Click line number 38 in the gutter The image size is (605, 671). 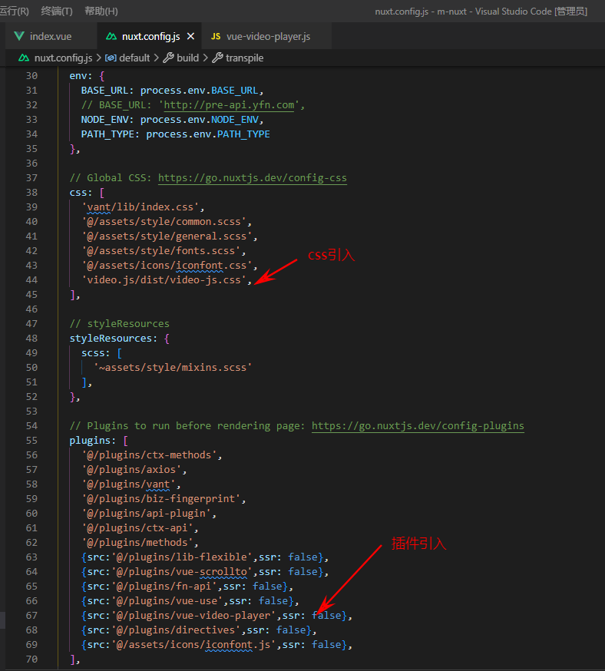point(31,193)
